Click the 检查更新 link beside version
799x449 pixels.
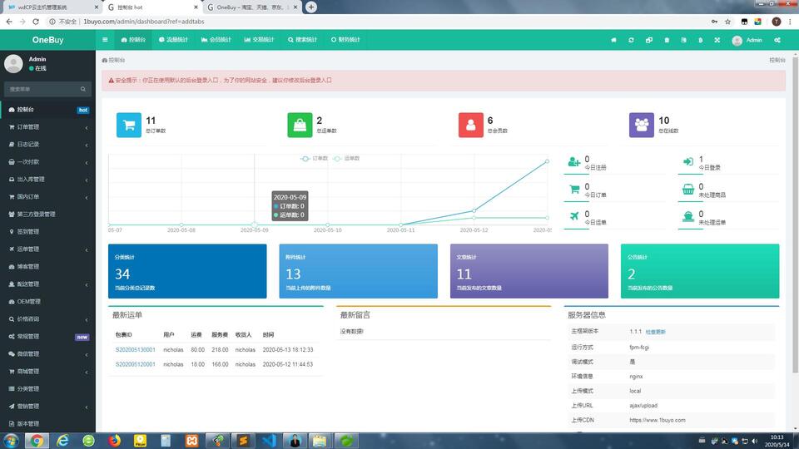[655, 332]
